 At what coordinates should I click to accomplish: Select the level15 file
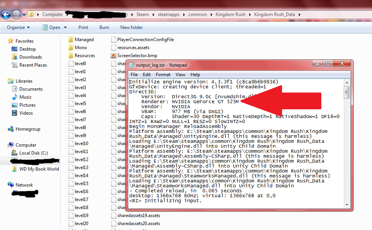click(79, 184)
